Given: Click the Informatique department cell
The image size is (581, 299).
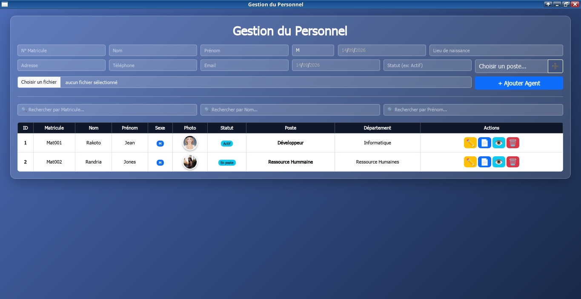Looking at the screenshot, I should click(x=378, y=143).
